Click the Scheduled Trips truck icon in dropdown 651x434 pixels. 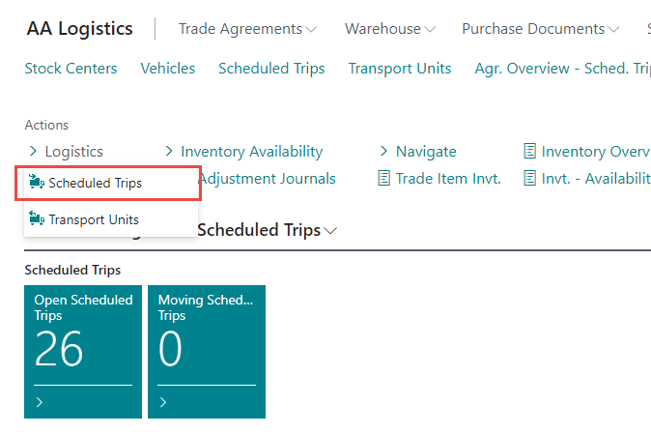(x=37, y=183)
